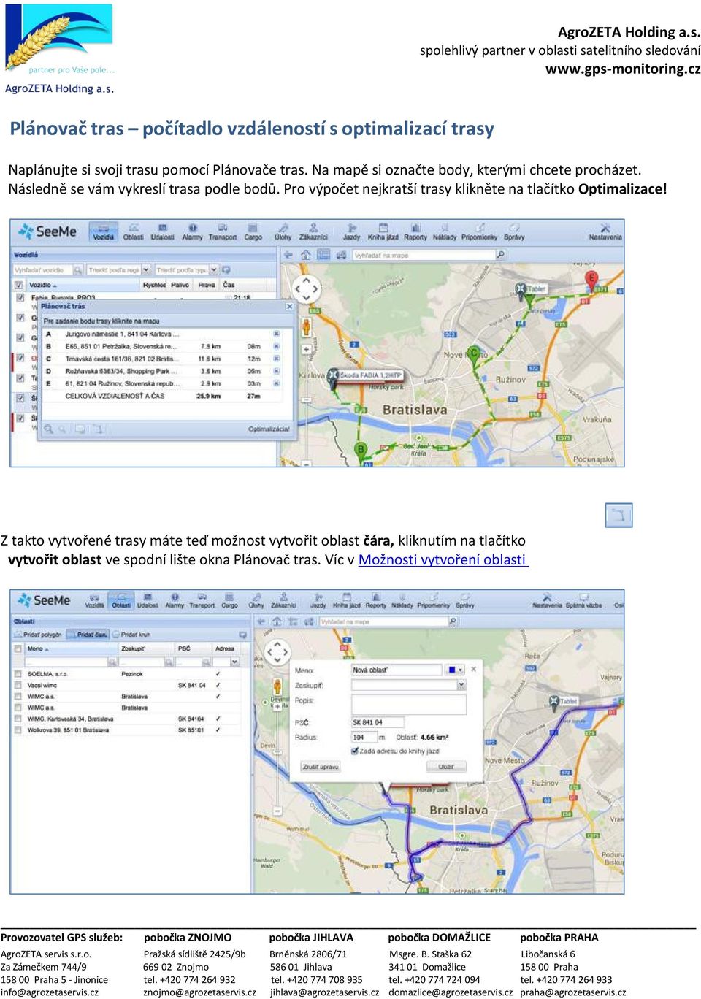Select Oblasti tab in the second SeeMe screenshot
Image resolution: width=701 pixels, height=999 pixels.
(121, 601)
